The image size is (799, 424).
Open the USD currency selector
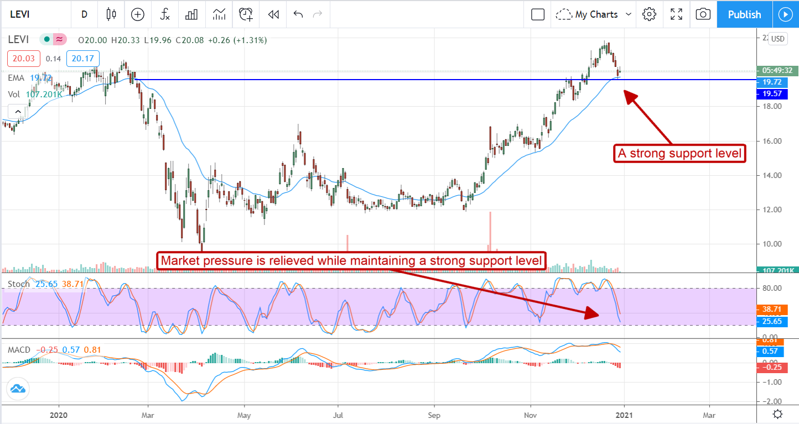click(778, 39)
